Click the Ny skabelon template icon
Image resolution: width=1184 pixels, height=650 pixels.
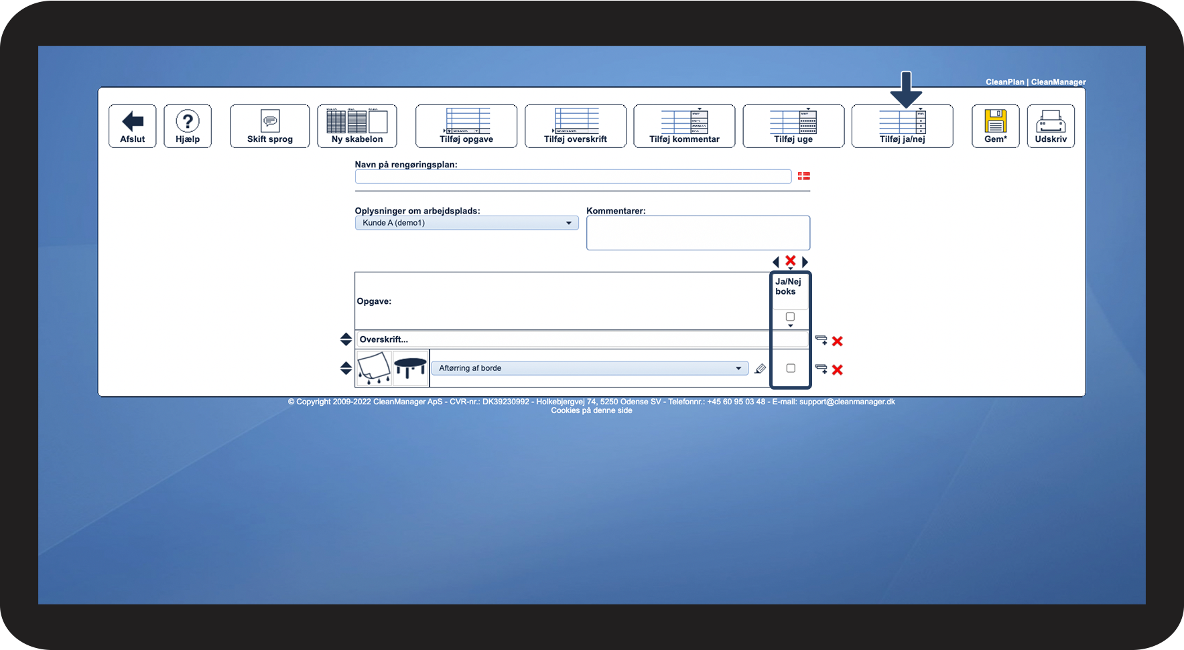[x=357, y=126]
